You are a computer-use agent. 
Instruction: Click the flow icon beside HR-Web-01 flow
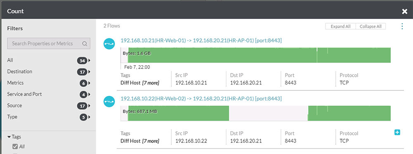[109, 44]
